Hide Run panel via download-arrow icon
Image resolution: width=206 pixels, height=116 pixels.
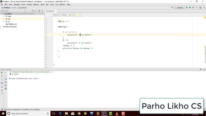[x=204, y=69]
